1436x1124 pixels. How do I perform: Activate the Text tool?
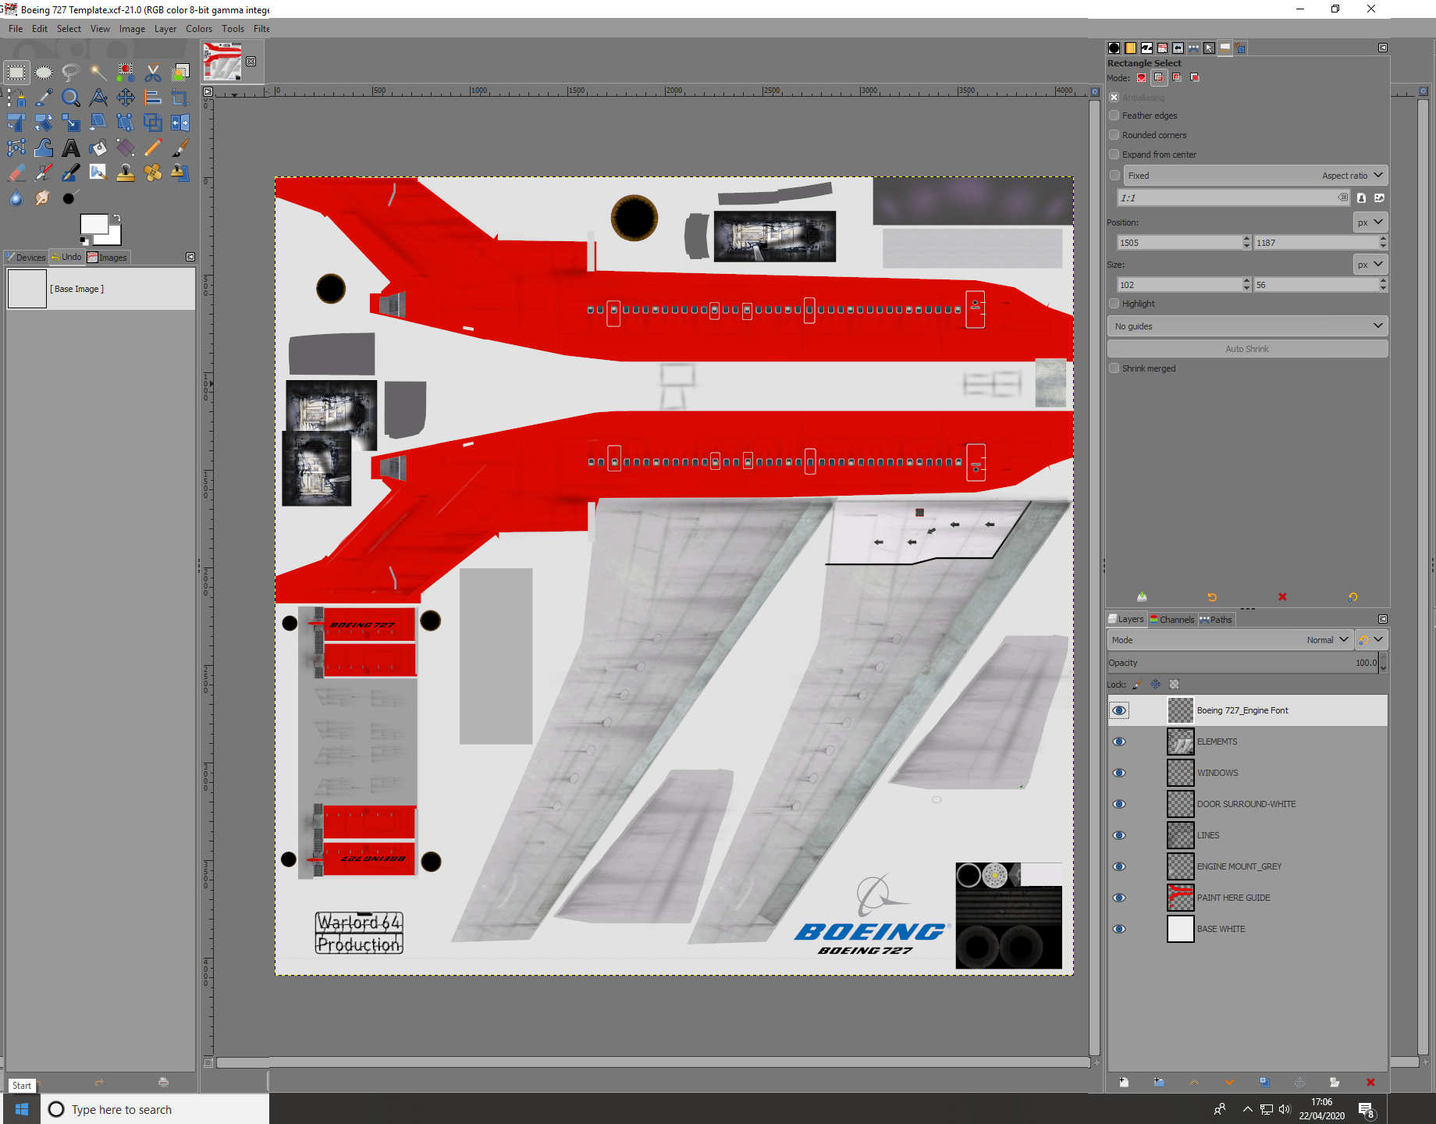coord(71,148)
